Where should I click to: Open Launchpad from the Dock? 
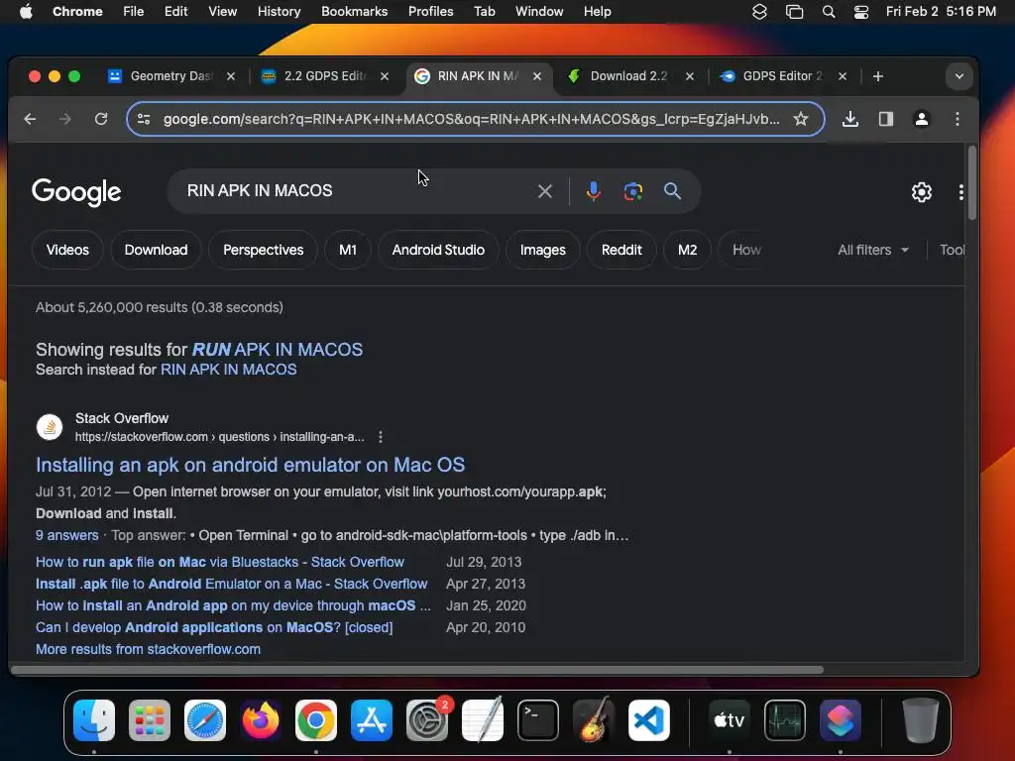(150, 720)
